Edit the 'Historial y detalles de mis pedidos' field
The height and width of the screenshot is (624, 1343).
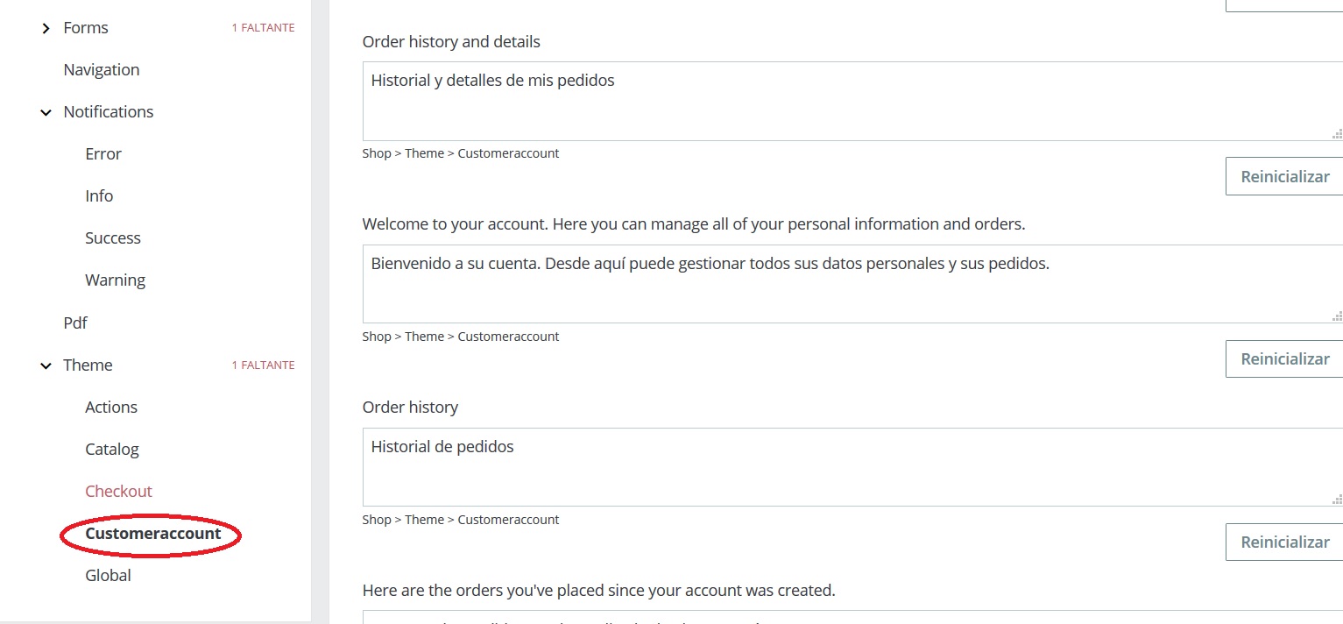(850, 101)
